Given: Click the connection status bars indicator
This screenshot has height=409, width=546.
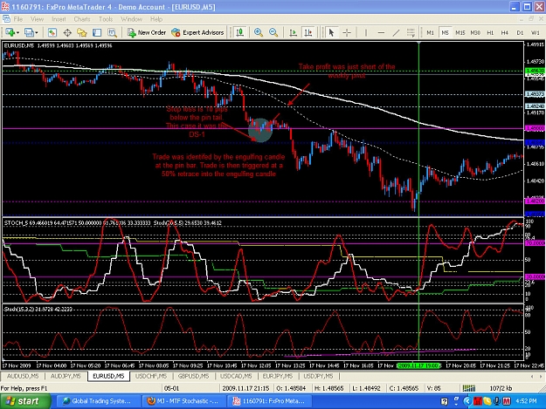Looking at the screenshot, I should (x=469, y=388).
